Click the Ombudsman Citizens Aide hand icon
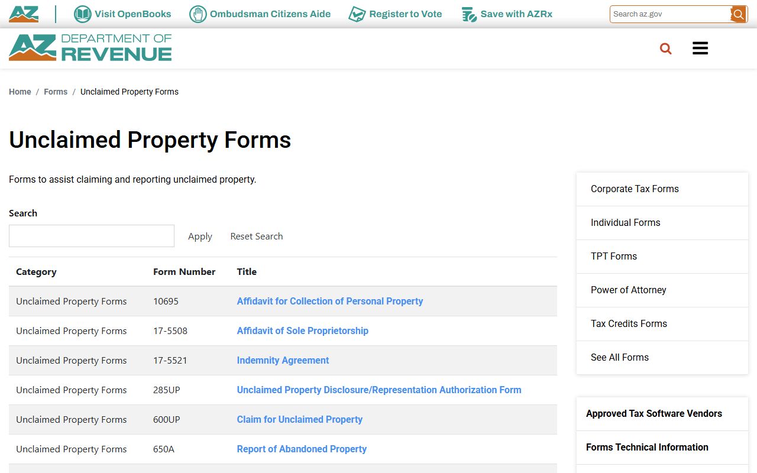Screen dimensions: 757x473 click(198, 14)
